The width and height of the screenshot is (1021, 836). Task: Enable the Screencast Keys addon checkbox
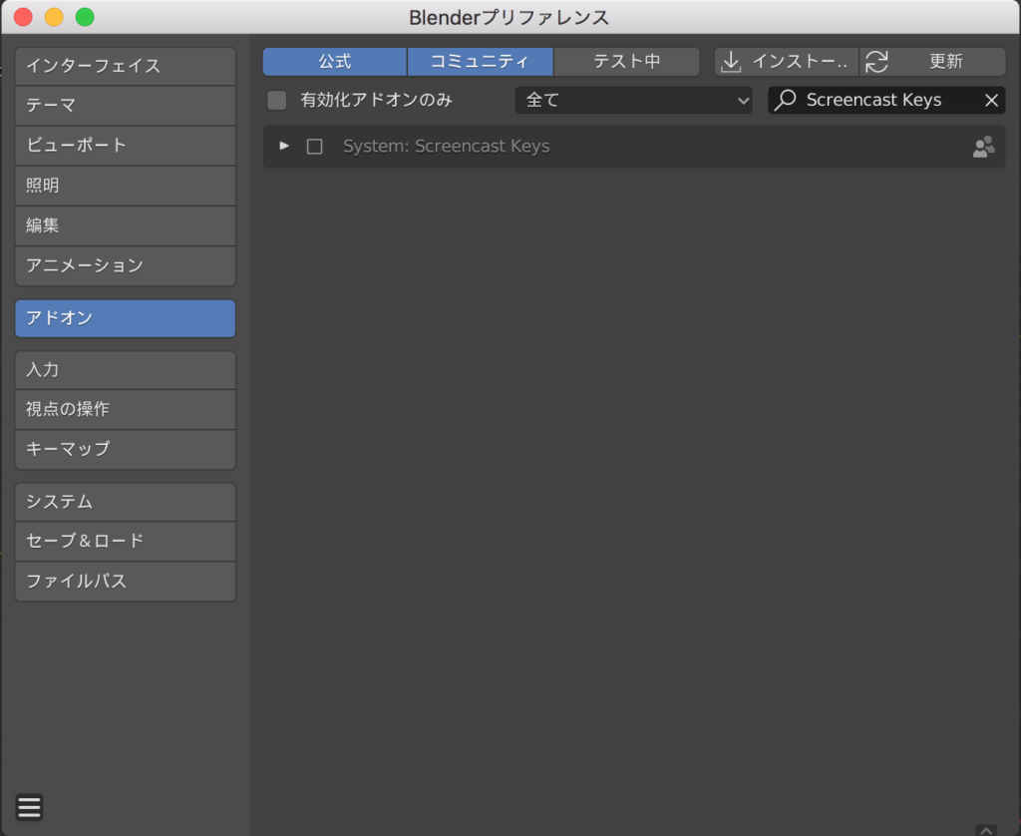coord(315,147)
